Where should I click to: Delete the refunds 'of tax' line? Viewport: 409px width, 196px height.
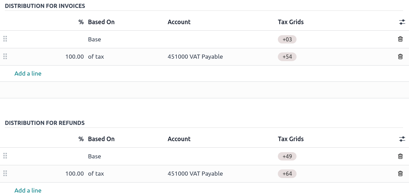(400, 174)
